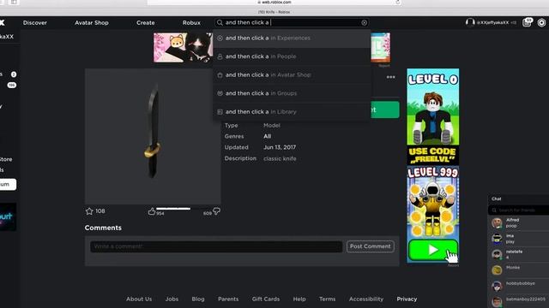Select the 'in Avatar Shop' search suggestion
The height and width of the screenshot is (308, 549).
pyautogui.click(x=292, y=75)
